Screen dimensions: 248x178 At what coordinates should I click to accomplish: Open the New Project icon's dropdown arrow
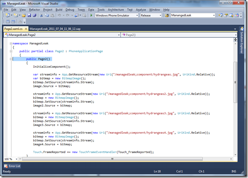click(12, 15)
